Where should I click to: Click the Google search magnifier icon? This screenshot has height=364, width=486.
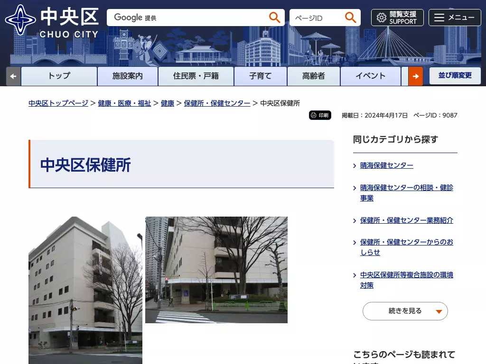[x=274, y=18]
